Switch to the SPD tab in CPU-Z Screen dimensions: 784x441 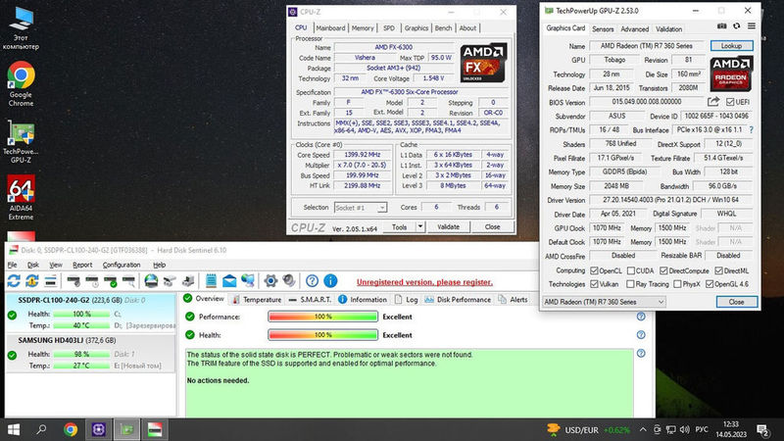tap(389, 28)
